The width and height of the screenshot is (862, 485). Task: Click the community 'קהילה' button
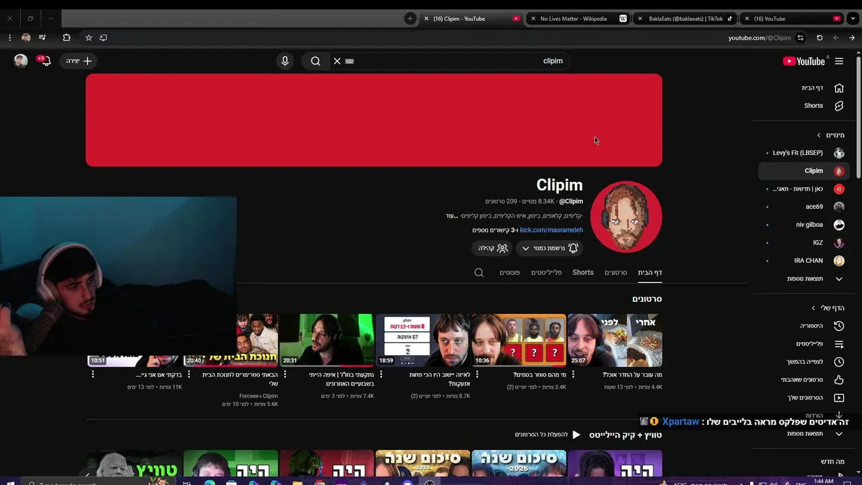coord(492,249)
